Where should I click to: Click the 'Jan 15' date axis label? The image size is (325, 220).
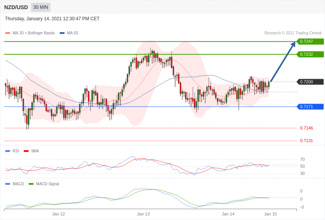pos(270,214)
